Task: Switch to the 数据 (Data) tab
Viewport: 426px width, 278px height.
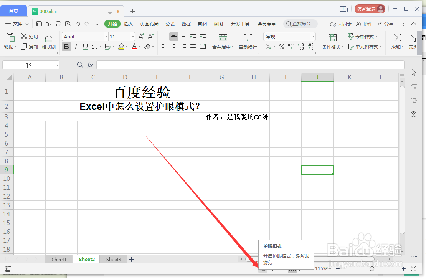Action: point(186,24)
